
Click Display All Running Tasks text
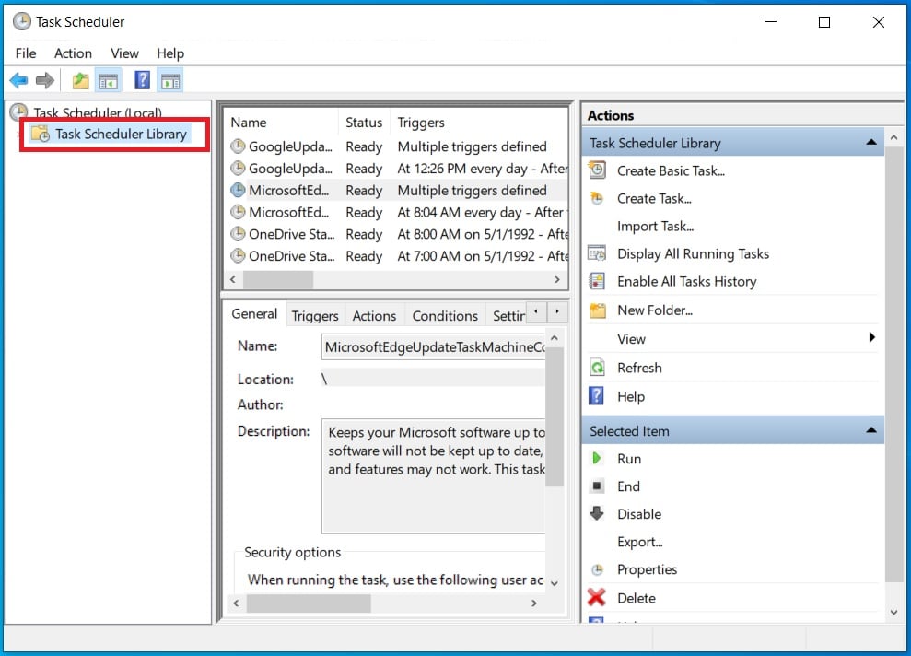(693, 254)
